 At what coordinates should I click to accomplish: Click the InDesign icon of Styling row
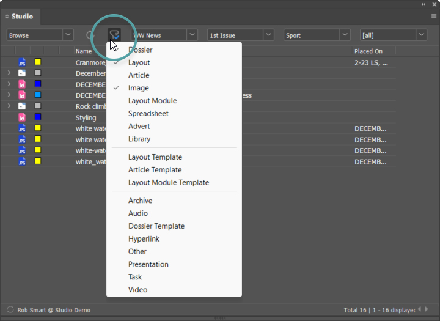click(22, 117)
